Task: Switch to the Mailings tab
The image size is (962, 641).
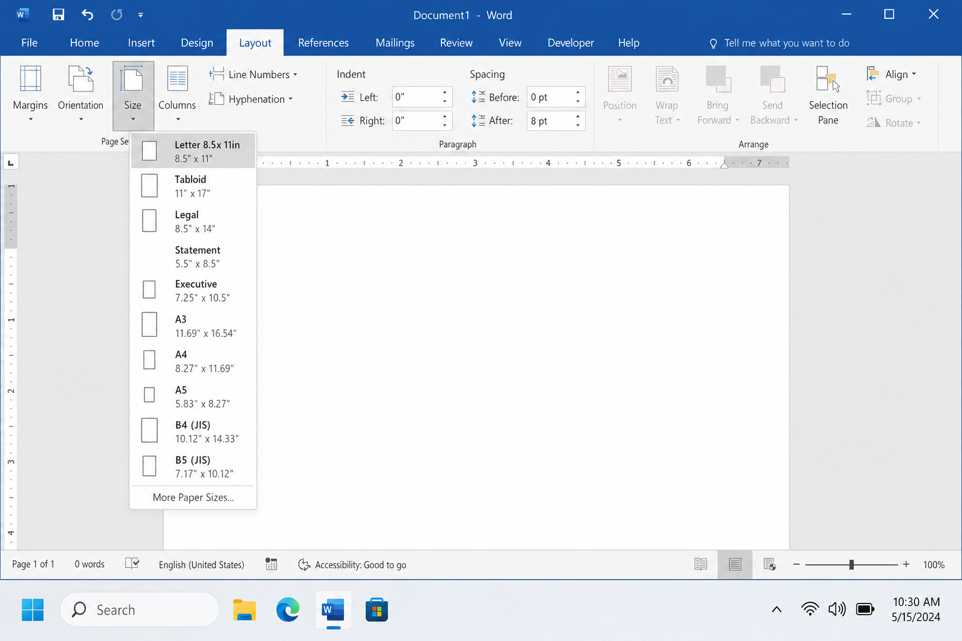Action: [395, 43]
